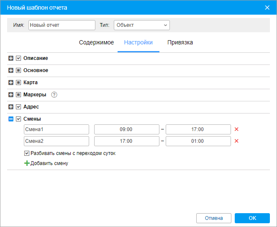
Task: Close the Новый шаблон отчета dialog
Action: [x=267, y=8]
